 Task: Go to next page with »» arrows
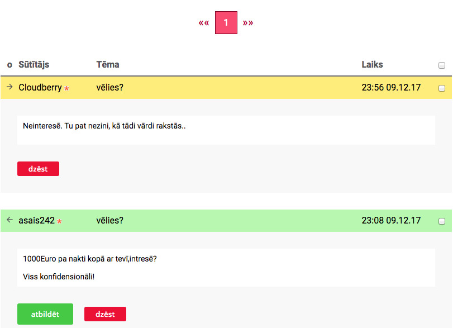(x=248, y=23)
